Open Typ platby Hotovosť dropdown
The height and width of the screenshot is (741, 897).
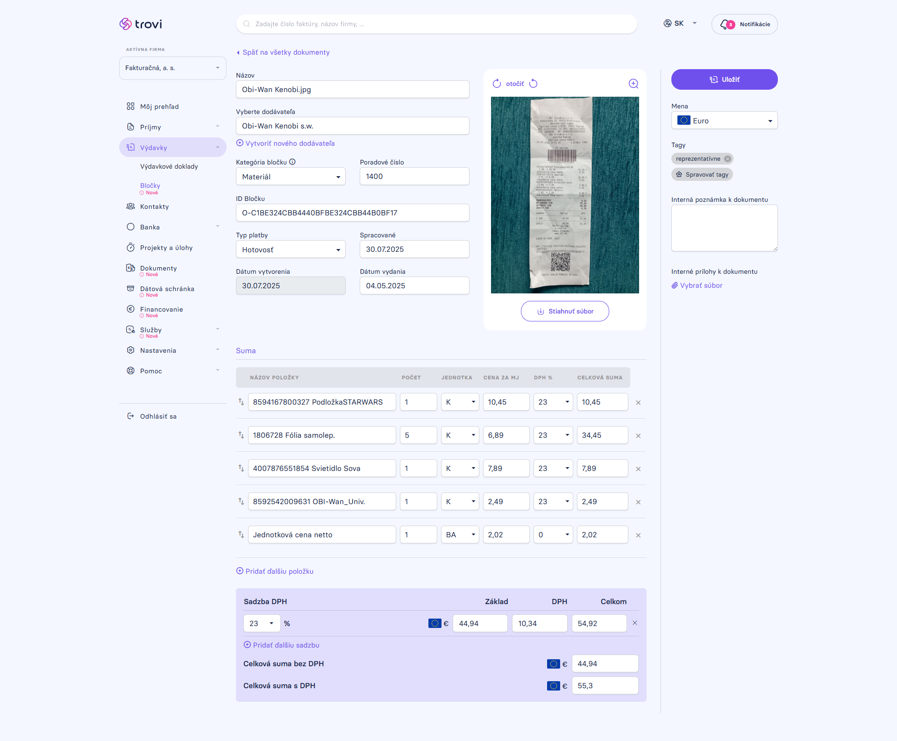tap(291, 249)
